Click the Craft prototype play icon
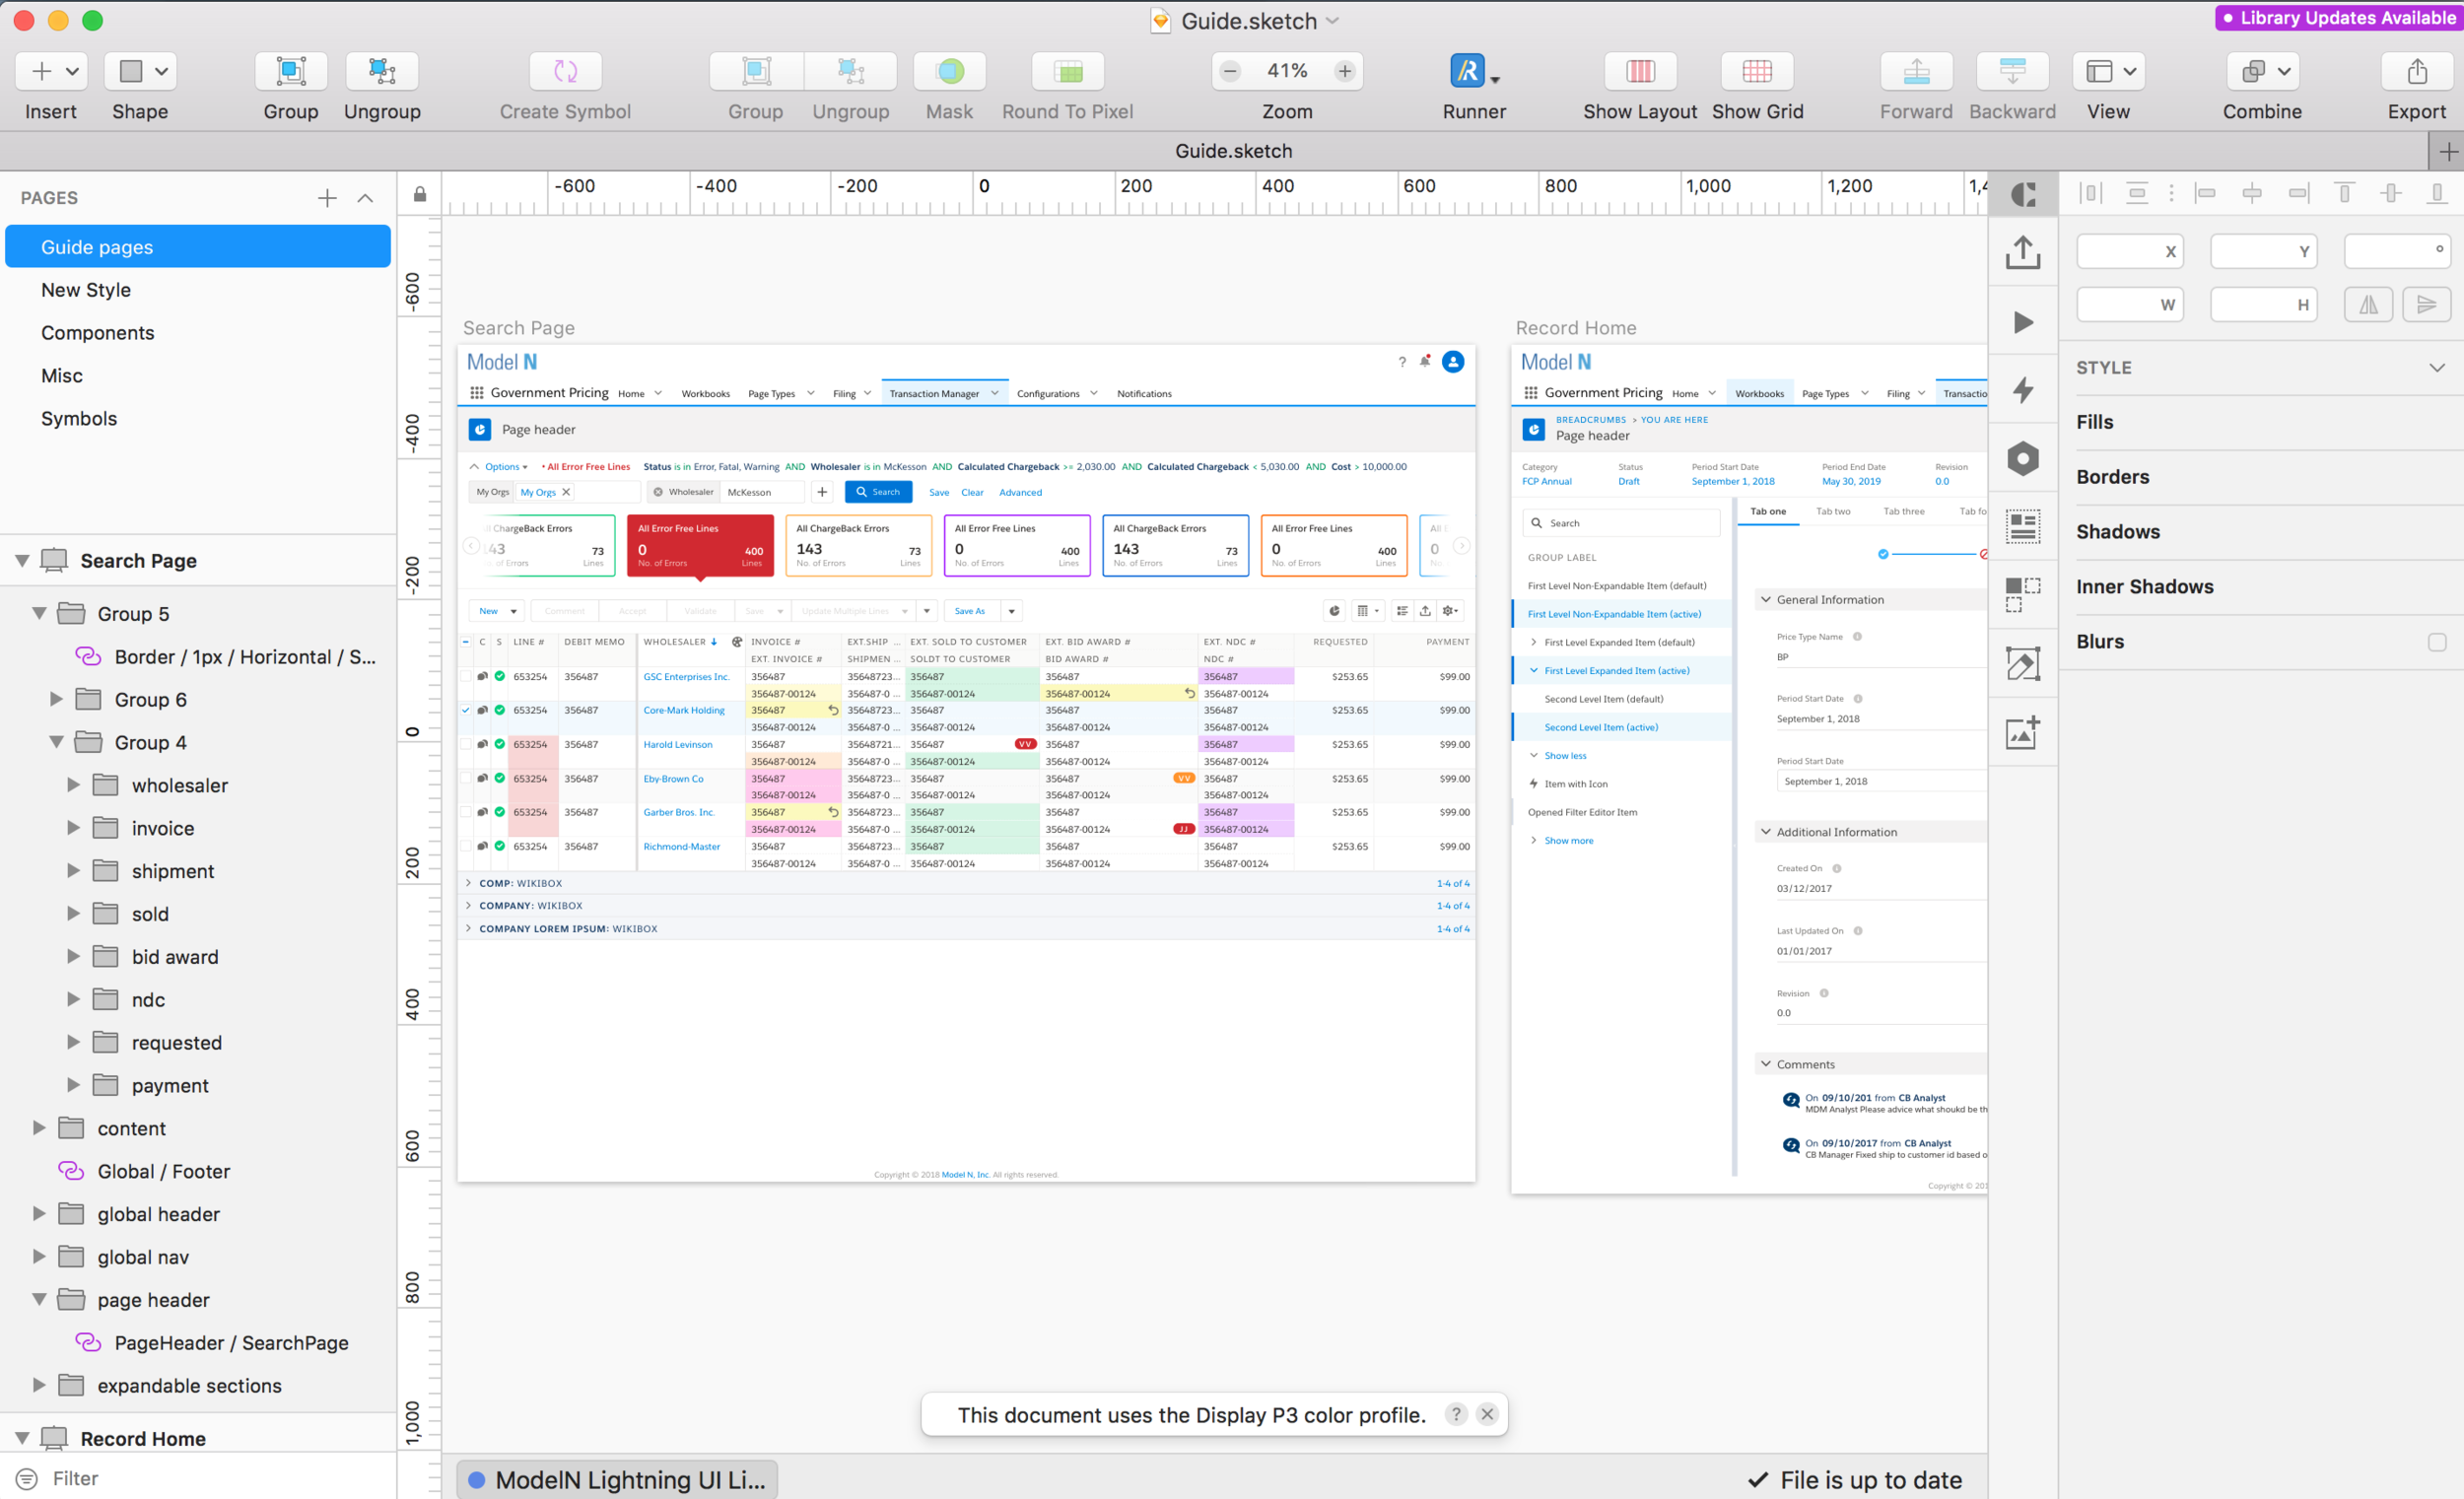The image size is (2464, 1499). (x=2023, y=322)
